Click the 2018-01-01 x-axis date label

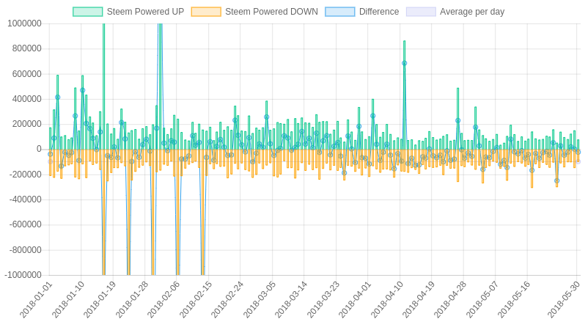pos(35,300)
